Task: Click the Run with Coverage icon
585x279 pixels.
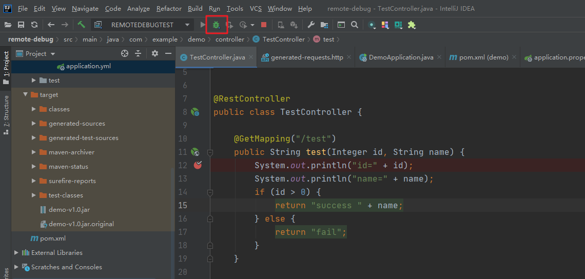Action: click(230, 25)
